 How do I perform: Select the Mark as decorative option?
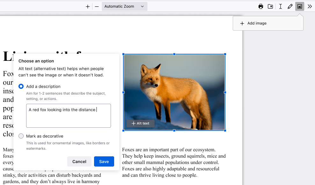21,136
